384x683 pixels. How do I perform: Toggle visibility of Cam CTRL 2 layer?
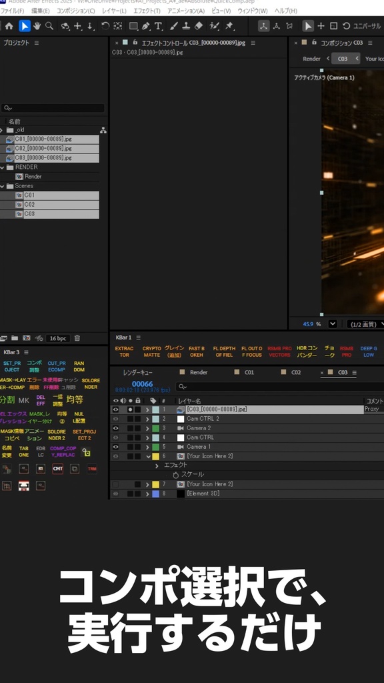click(x=115, y=419)
